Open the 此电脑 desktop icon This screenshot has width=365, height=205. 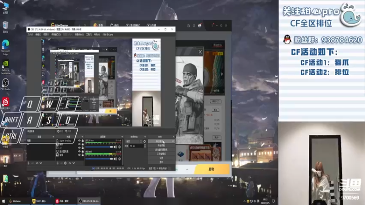click(5, 7)
